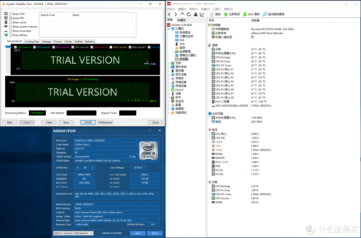Go back with the AIDA64 toolbar left arrow
Image resolution: width=361 pixels, height=238 pixels.
click(x=169, y=14)
